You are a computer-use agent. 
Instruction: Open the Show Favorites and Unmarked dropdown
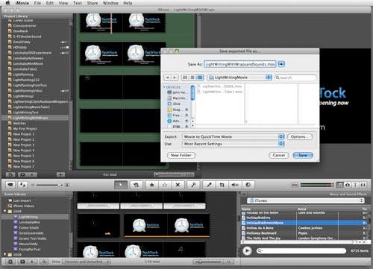[x=87, y=262]
